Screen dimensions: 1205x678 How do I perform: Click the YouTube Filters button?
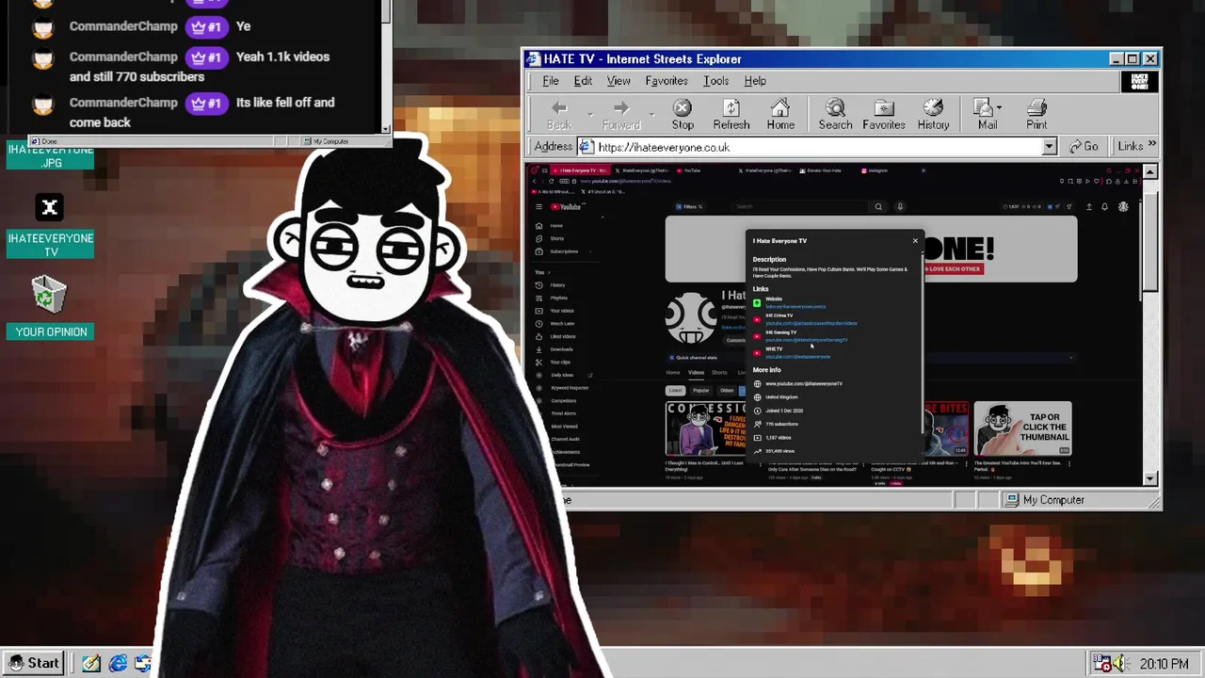coord(688,207)
